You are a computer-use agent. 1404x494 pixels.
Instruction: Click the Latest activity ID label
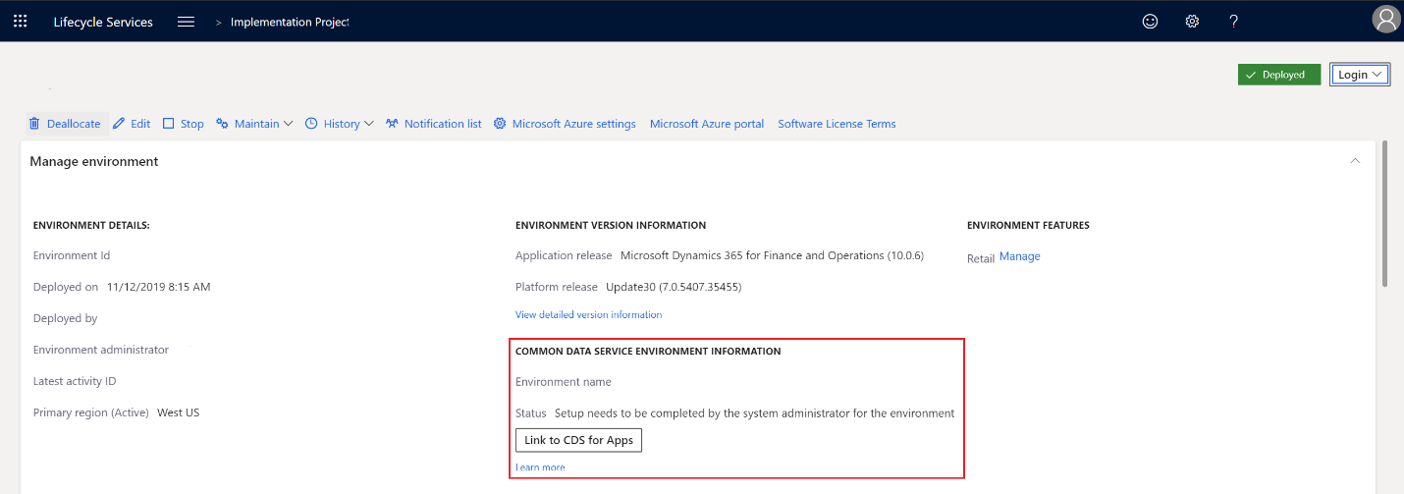coord(75,381)
